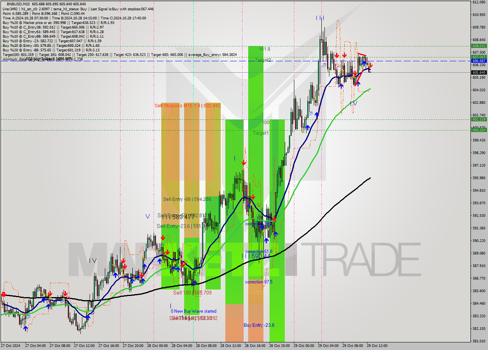Click '0 New Buy Wave started' text

pyautogui.click(x=193, y=311)
